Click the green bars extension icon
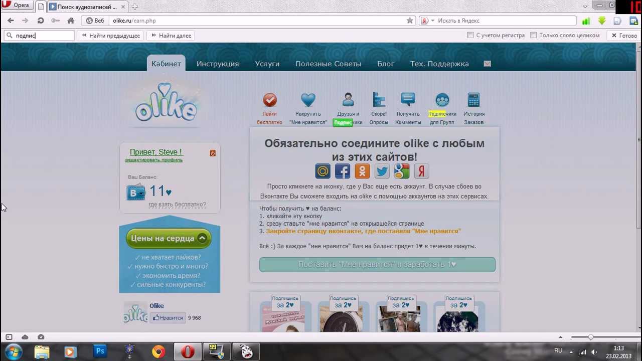This screenshot has height=361, width=642. 586,21
